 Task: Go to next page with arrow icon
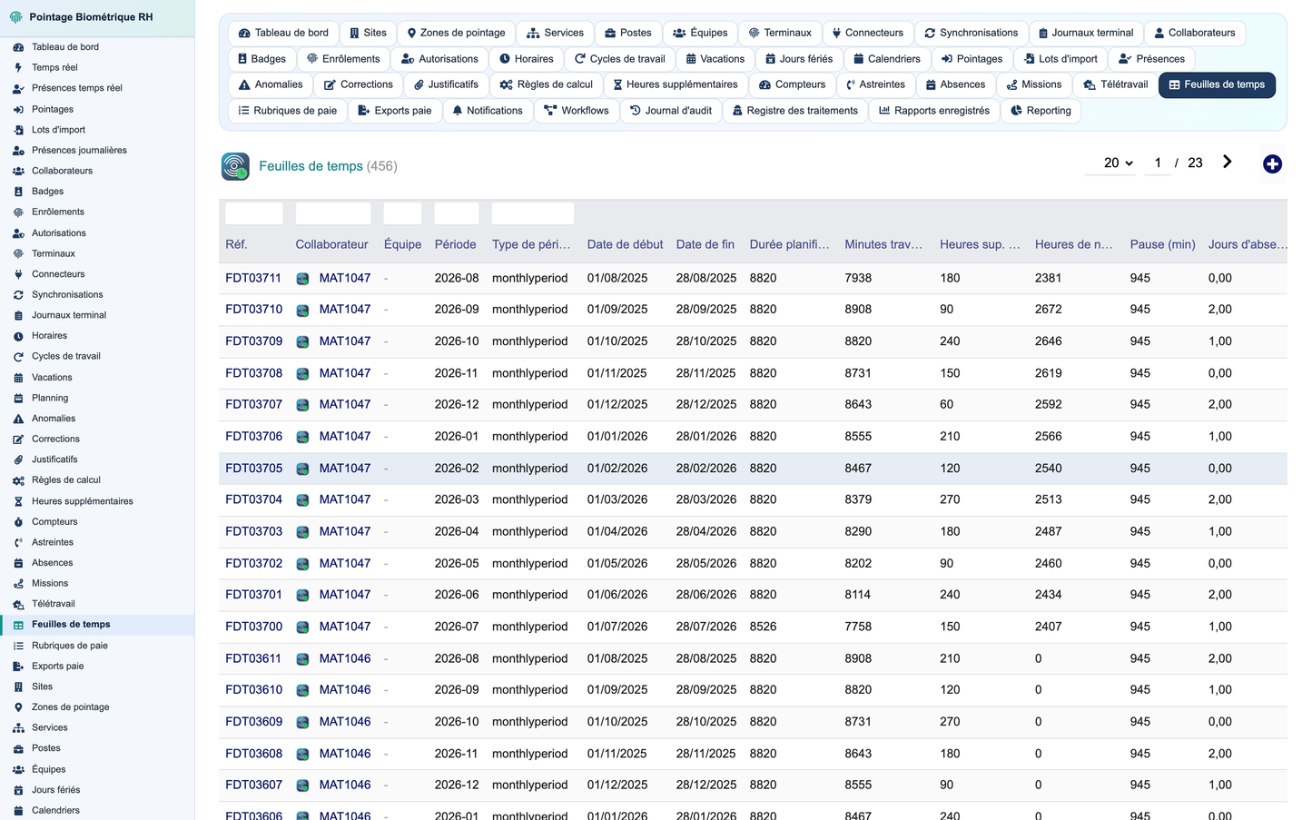[x=1227, y=162]
